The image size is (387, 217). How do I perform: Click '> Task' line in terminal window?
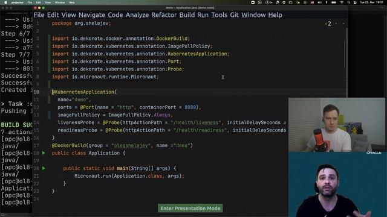tap(17, 104)
